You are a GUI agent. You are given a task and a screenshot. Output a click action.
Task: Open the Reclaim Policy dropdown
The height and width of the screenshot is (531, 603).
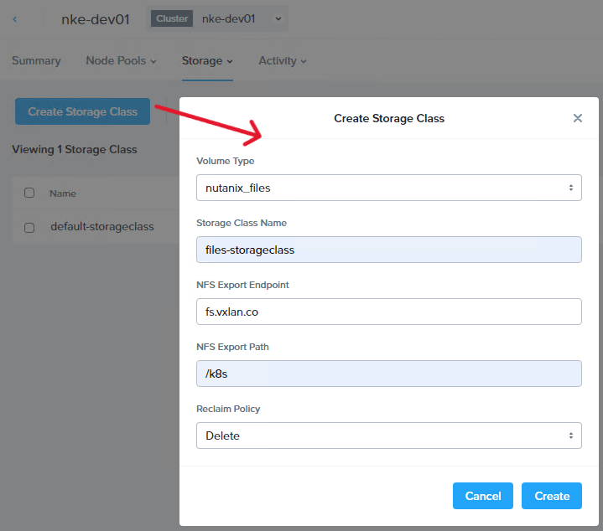[x=388, y=436]
